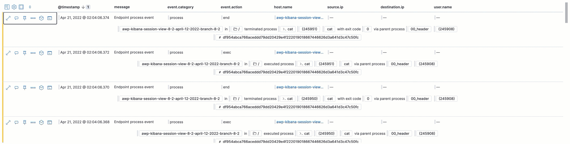Expand details of the 02:04:06.374 event

pos(8,18)
